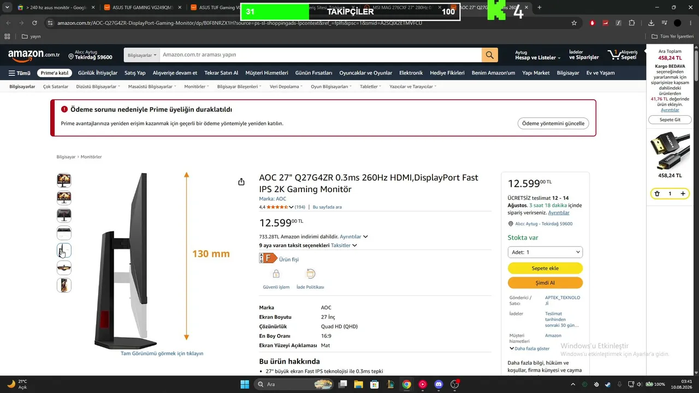Image resolution: width=699 pixels, height=393 pixels.
Task: Switch to the ASUS TUF GAMING VG249QM tab
Action: tap(142, 7)
